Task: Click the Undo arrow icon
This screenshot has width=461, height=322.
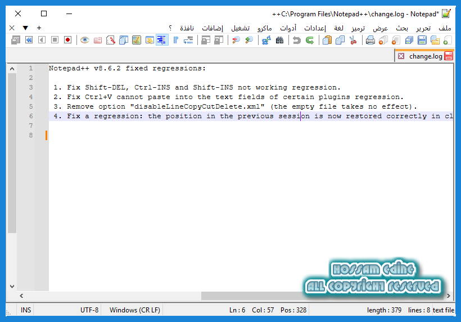Action: [x=297, y=40]
